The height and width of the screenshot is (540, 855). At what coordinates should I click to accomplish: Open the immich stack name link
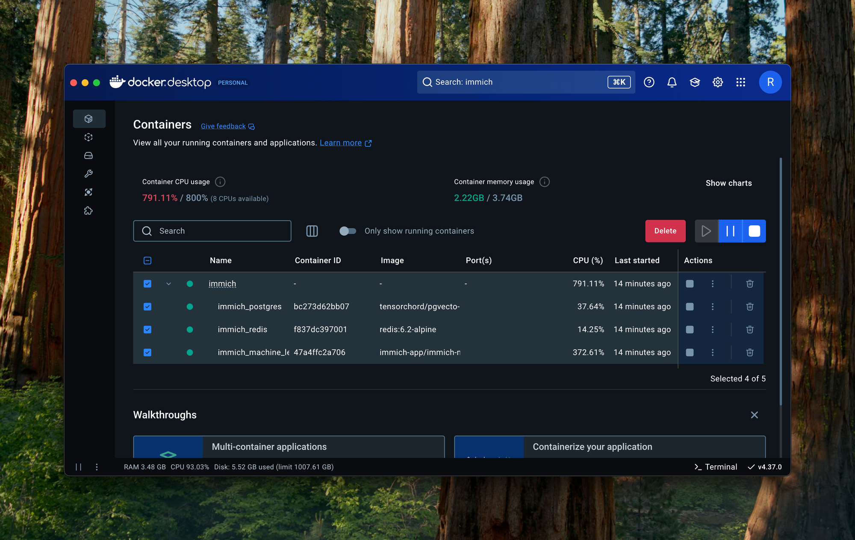pos(222,284)
